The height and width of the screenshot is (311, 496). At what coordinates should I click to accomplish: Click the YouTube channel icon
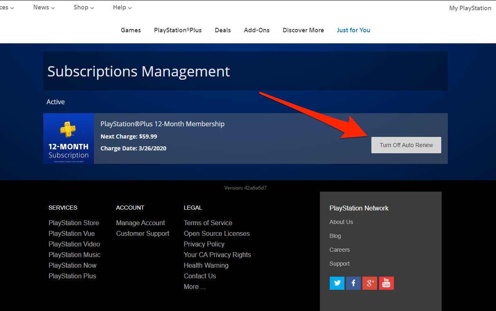pyautogui.click(x=386, y=283)
